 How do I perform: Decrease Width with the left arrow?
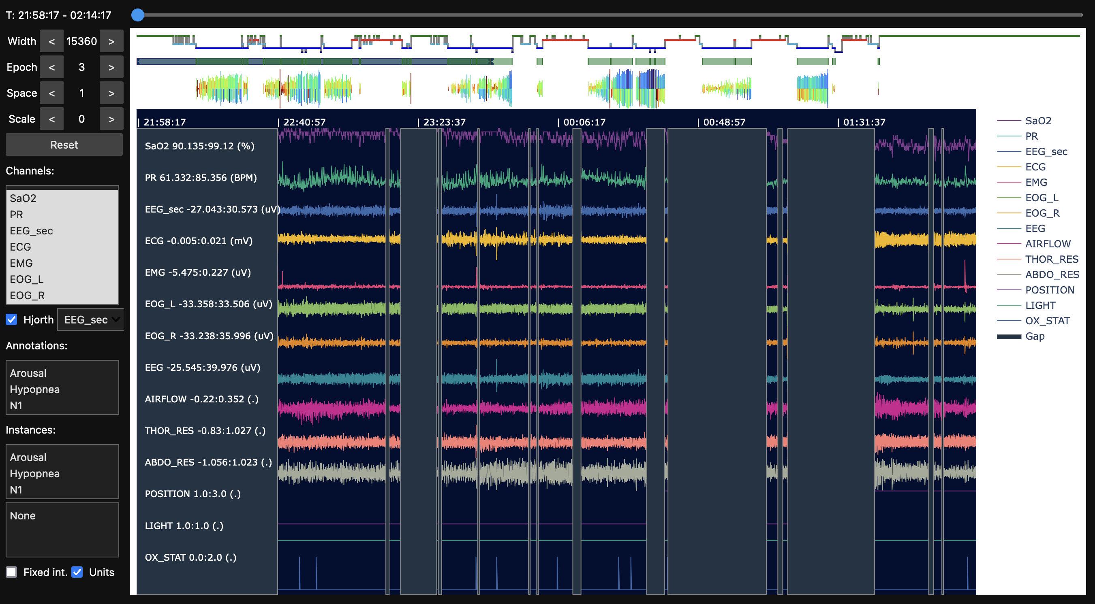[x=51, y=41]
